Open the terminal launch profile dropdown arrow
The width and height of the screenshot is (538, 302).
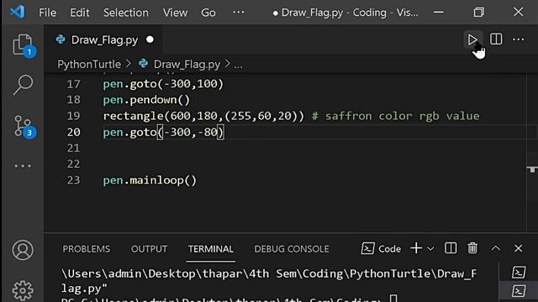[430, 249]
